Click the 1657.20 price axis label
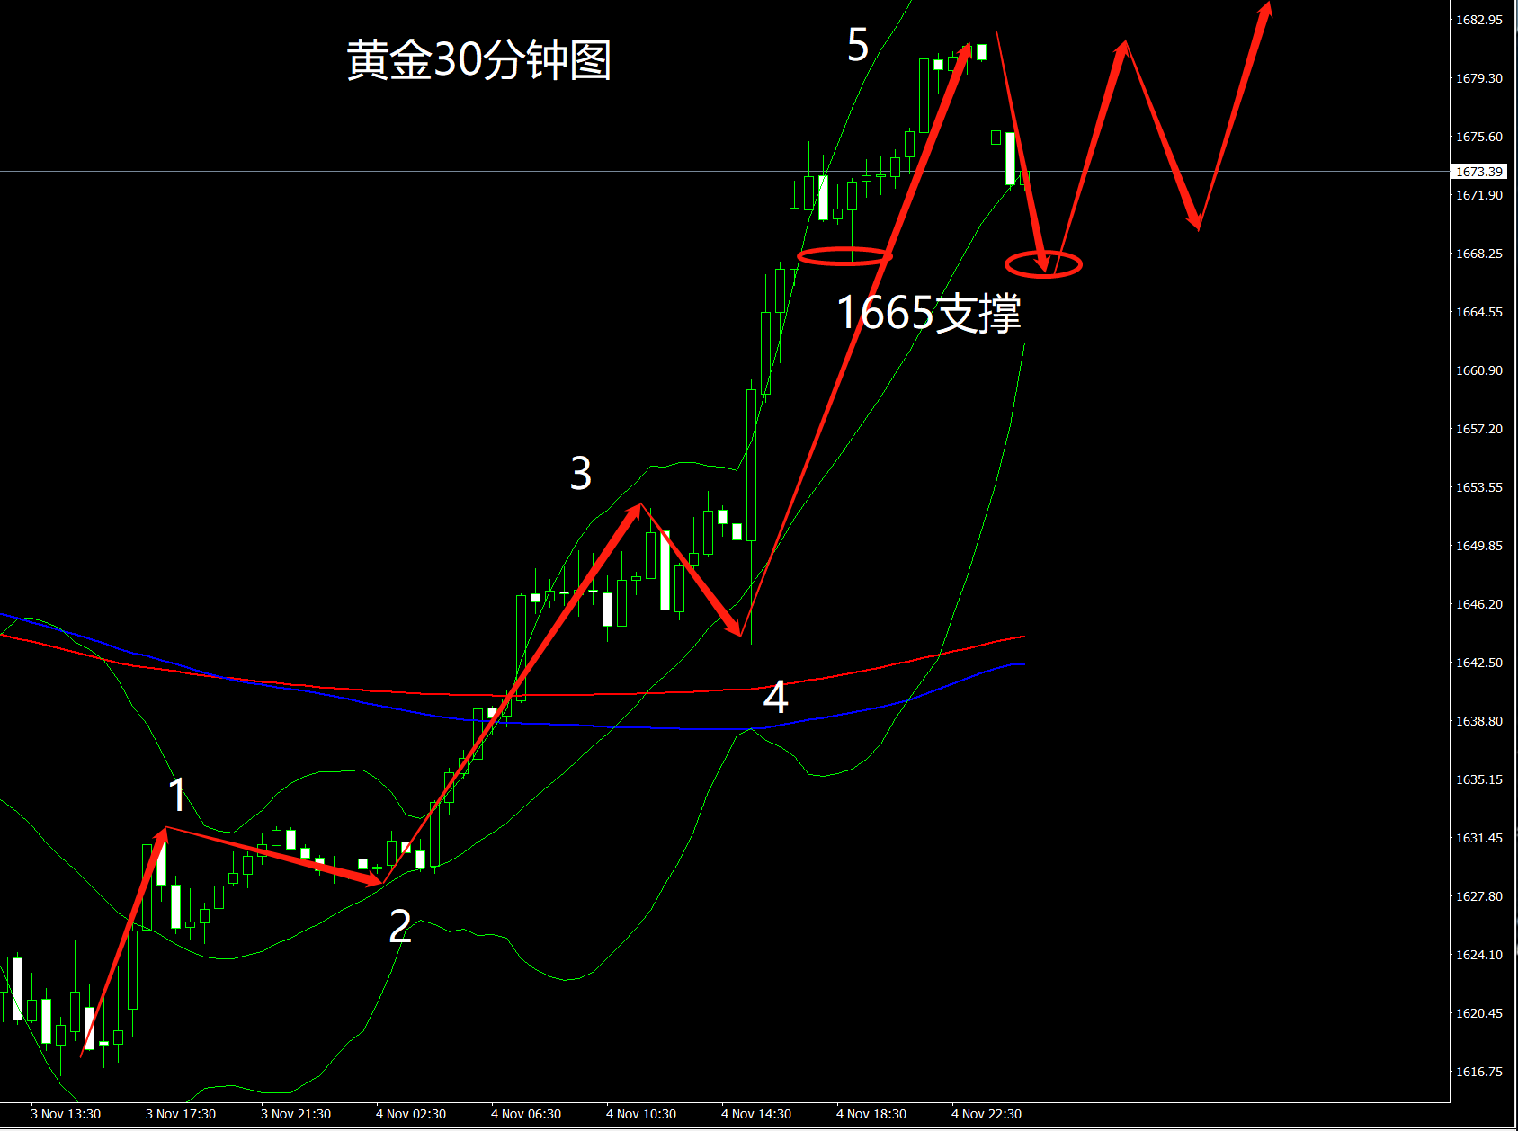Screen dimensions: 1518x1131 [1479, 429]
